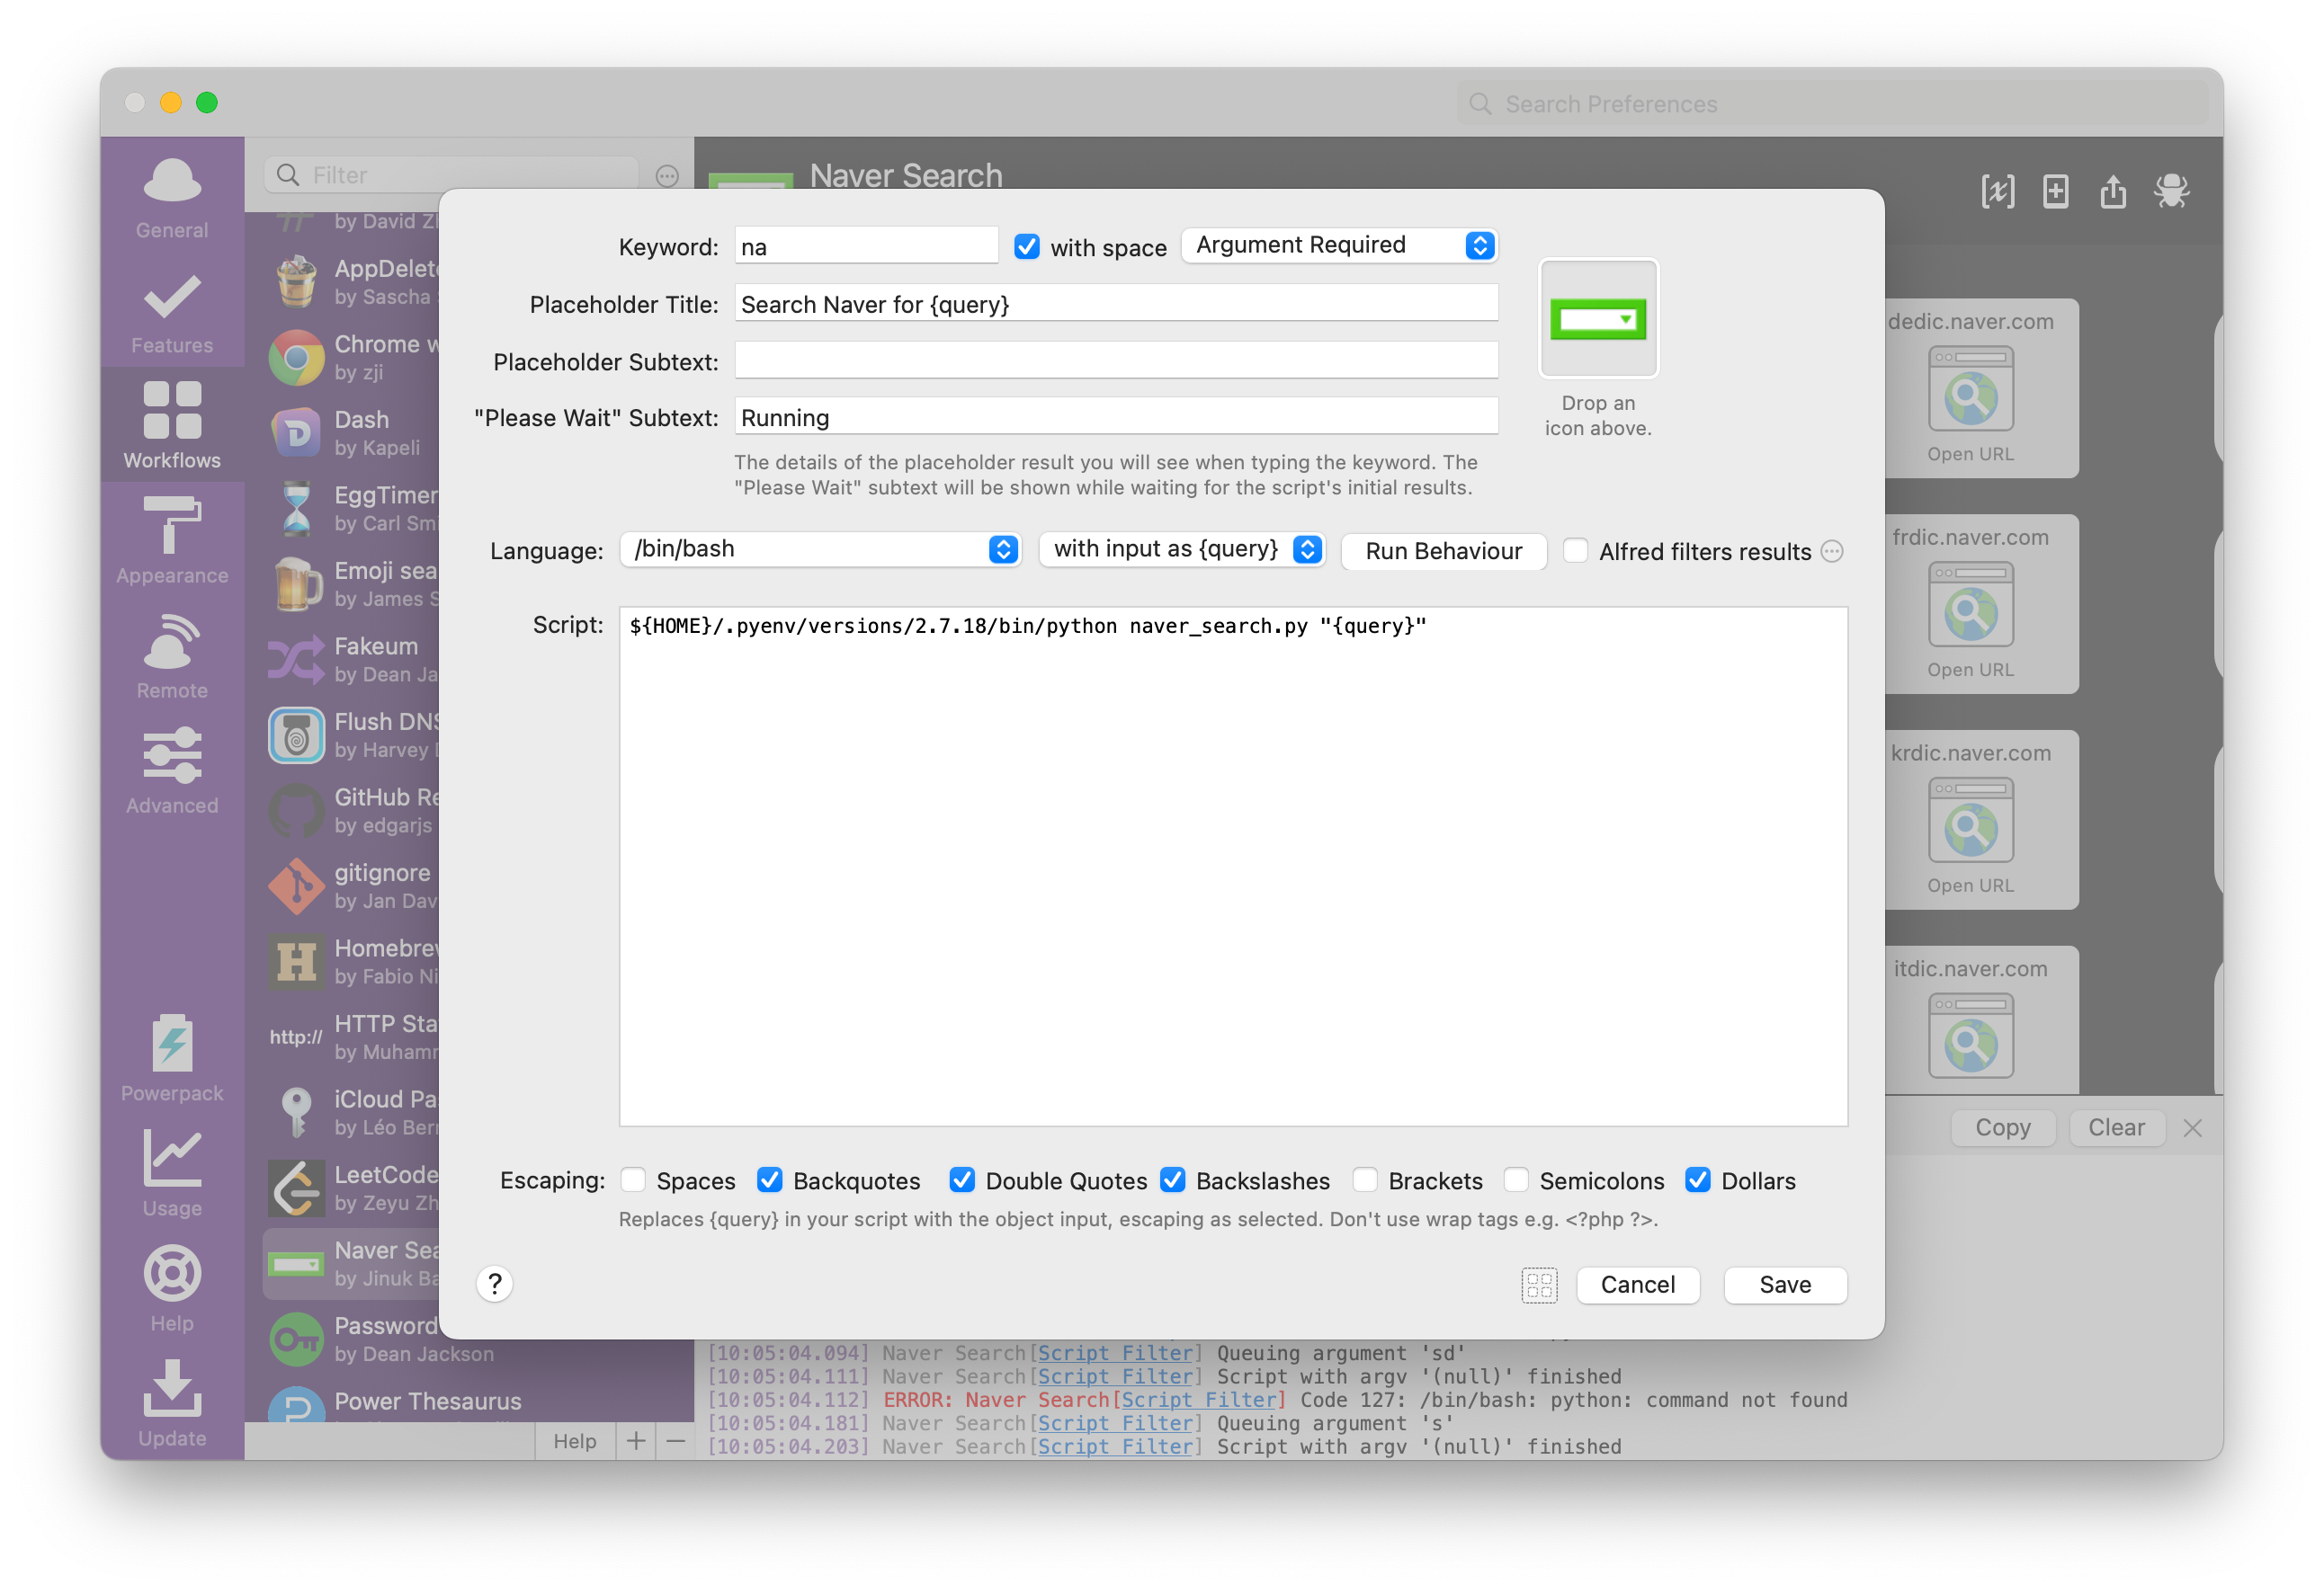
Task: Edit the Placeholder Subtext field
Action: pyautogui.click(x=1115, y=360)
